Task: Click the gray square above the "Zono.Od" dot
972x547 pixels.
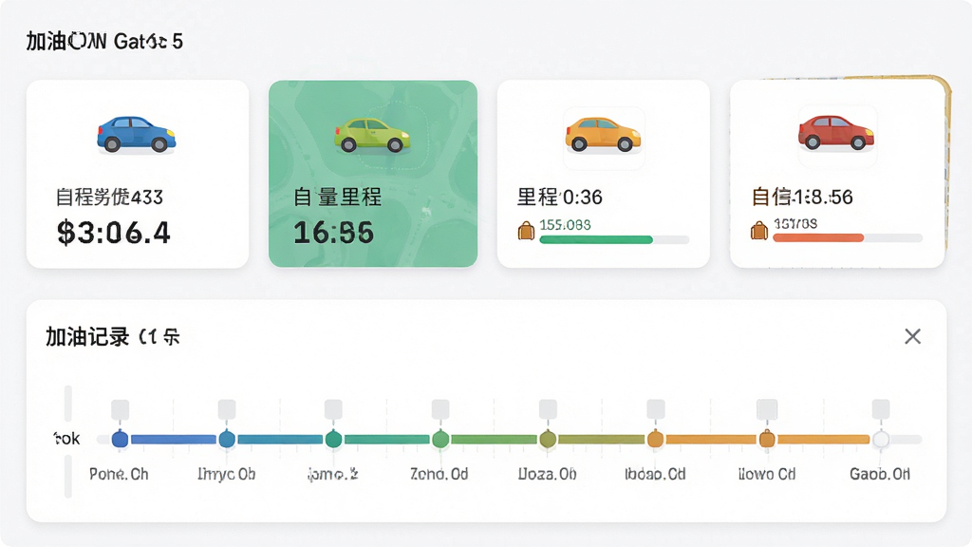Action: click(440, 409)
